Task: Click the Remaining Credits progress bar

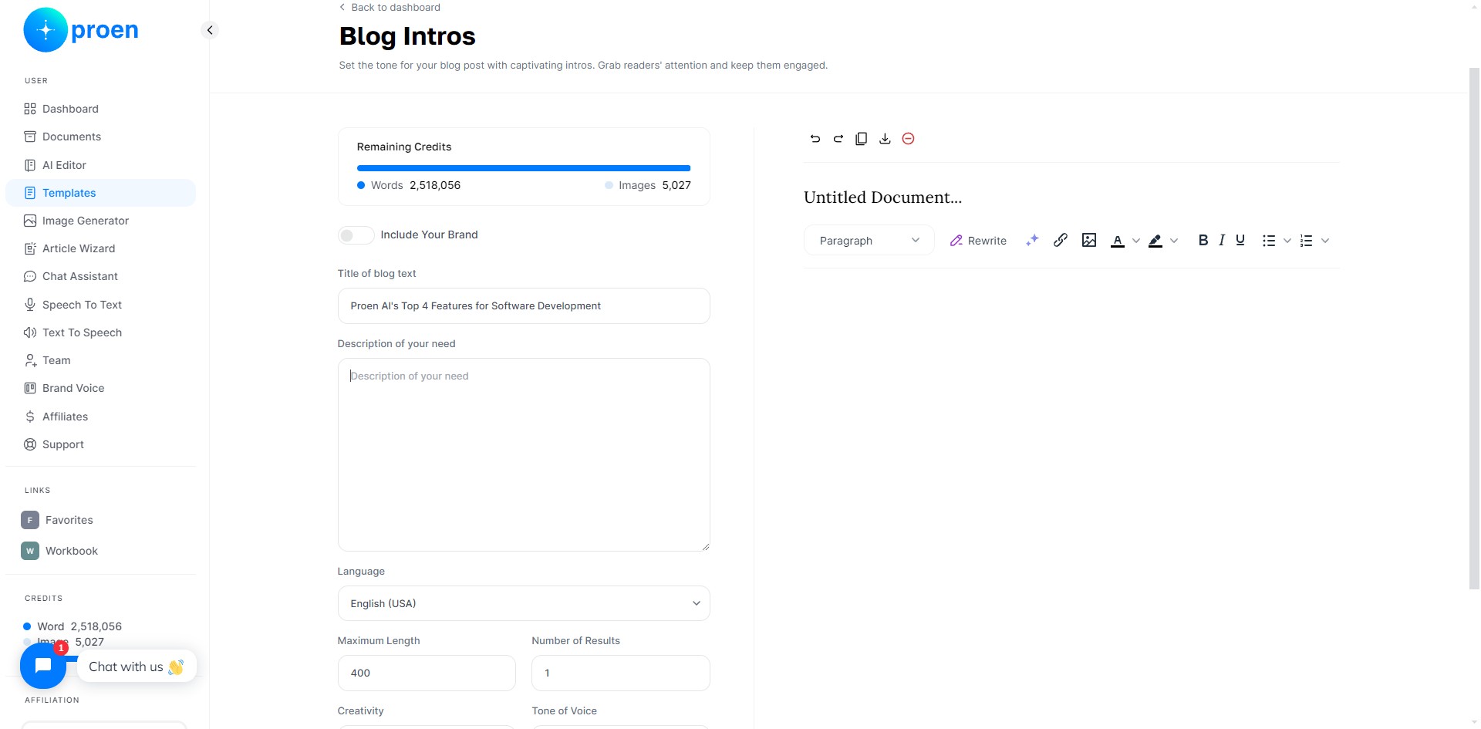Action: [x=524, y=168]
